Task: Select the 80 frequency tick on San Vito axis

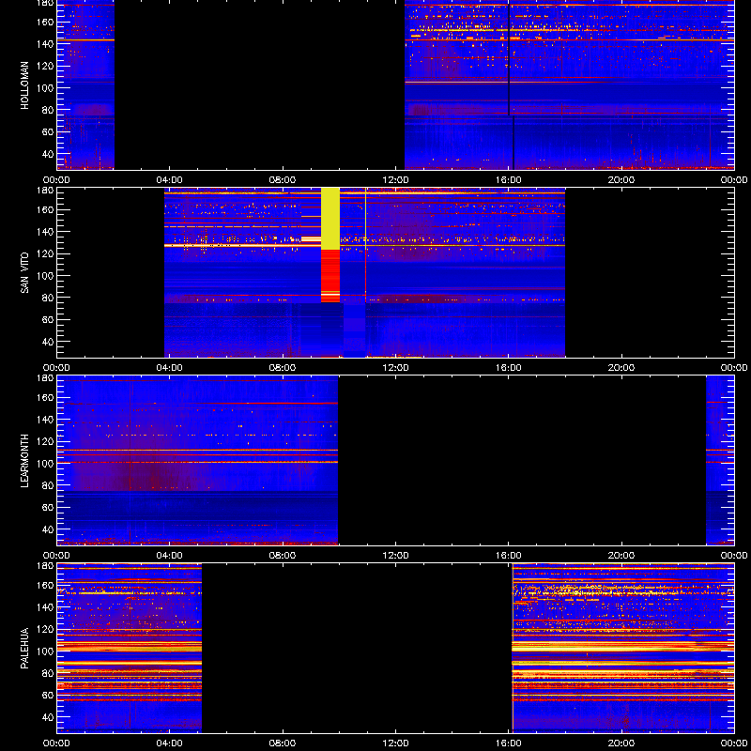Action: tap(49, 298)
